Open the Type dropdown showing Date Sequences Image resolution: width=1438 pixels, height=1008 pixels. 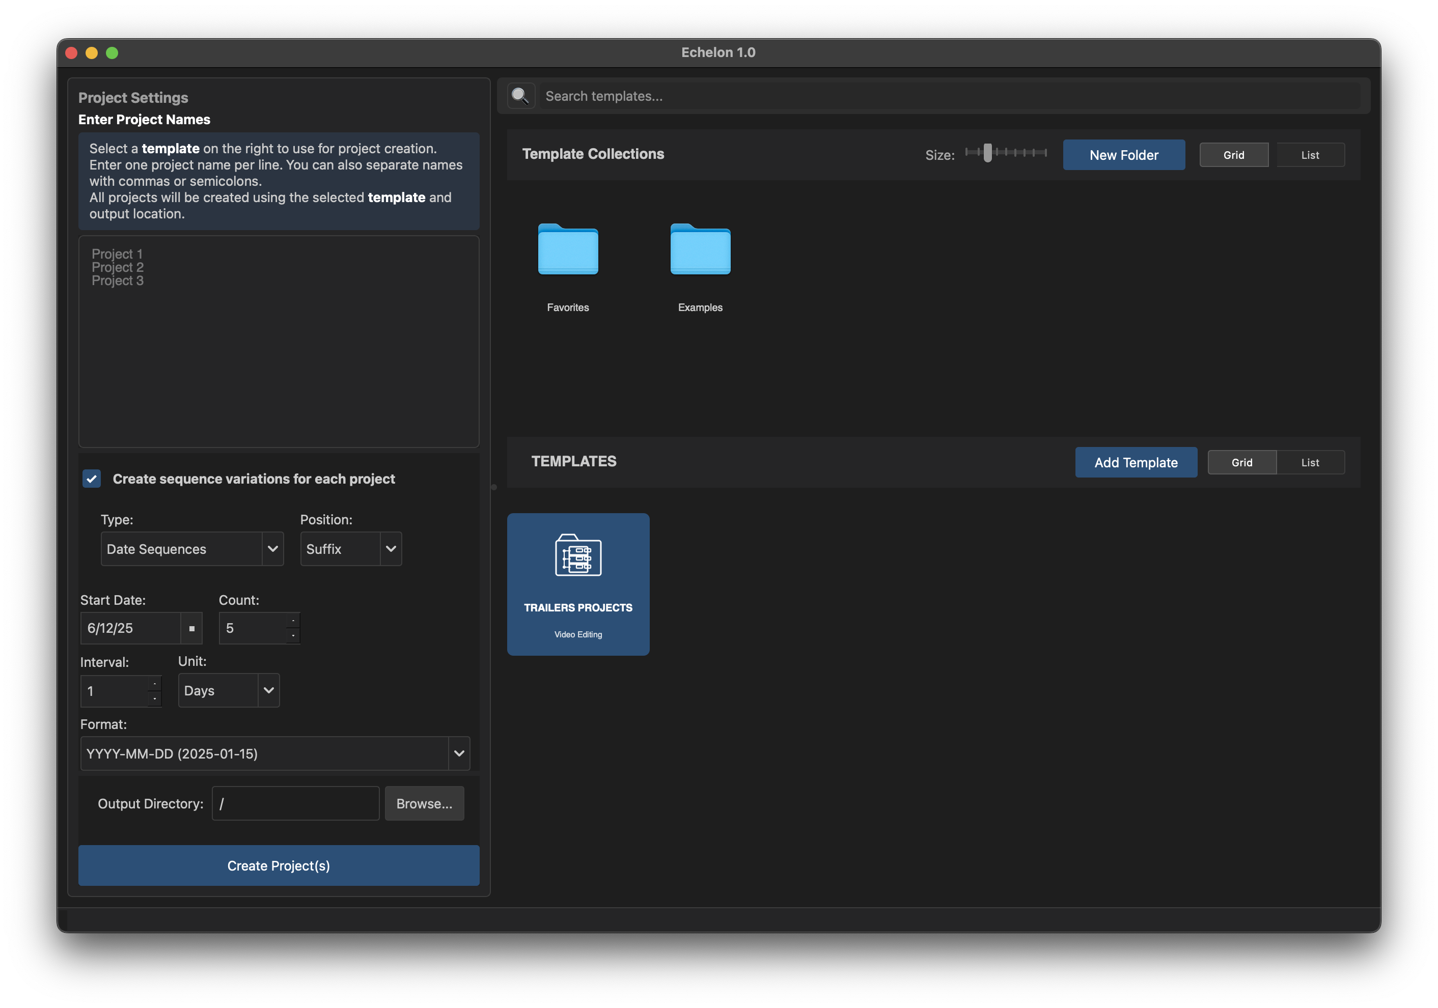[191, 549]
